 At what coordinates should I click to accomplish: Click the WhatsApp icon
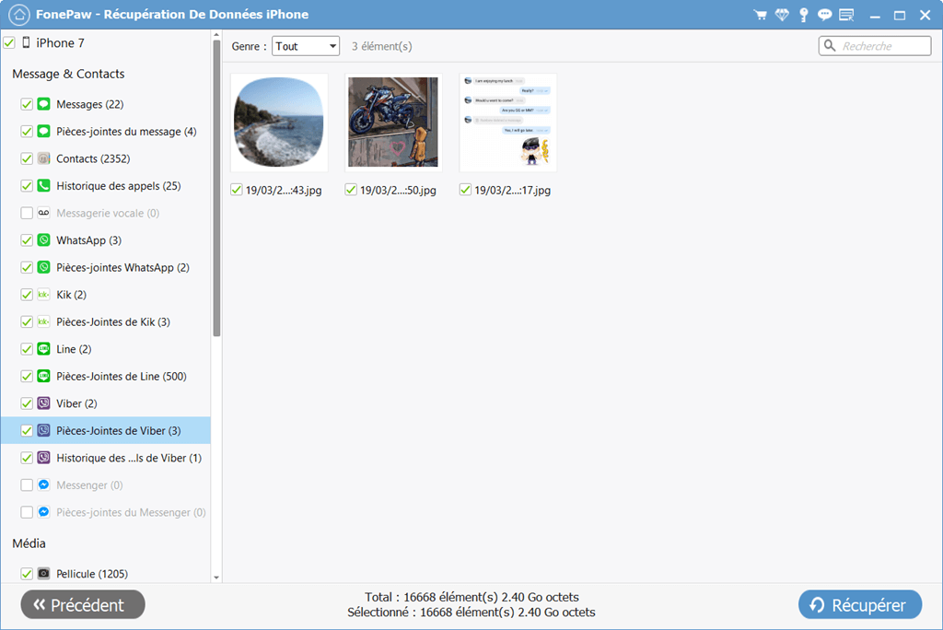coord(43,240)
